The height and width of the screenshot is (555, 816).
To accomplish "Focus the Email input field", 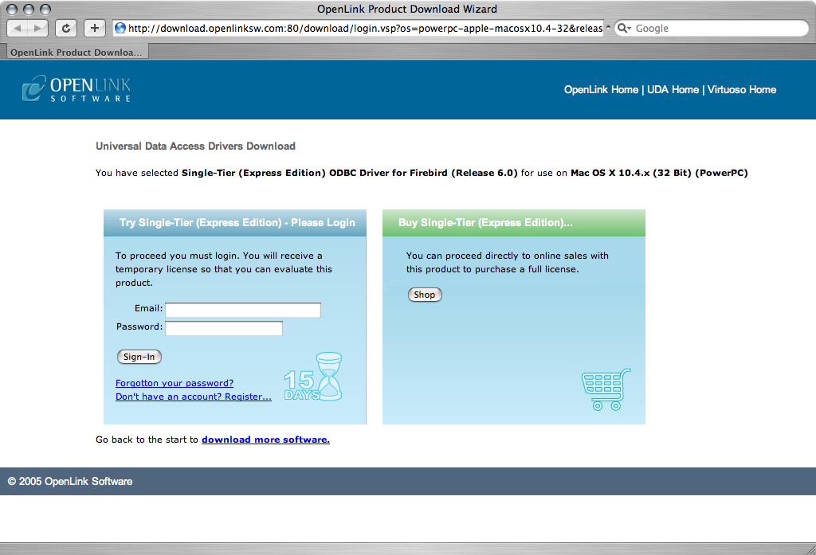I will 242,310.
